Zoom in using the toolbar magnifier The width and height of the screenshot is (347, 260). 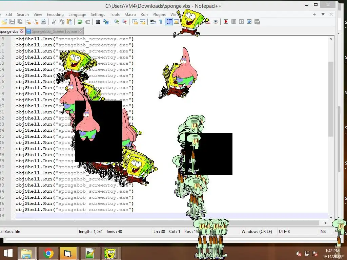[117, 22]
